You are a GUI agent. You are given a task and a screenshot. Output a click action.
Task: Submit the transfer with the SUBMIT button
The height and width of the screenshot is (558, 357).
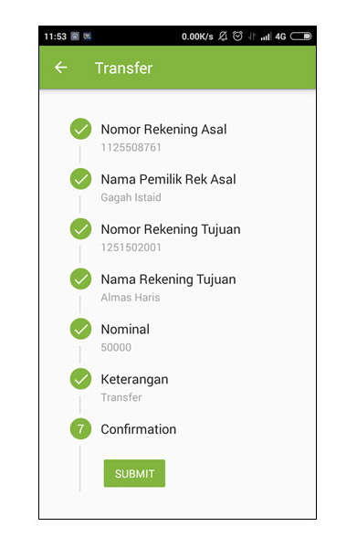tap(134, 473)
